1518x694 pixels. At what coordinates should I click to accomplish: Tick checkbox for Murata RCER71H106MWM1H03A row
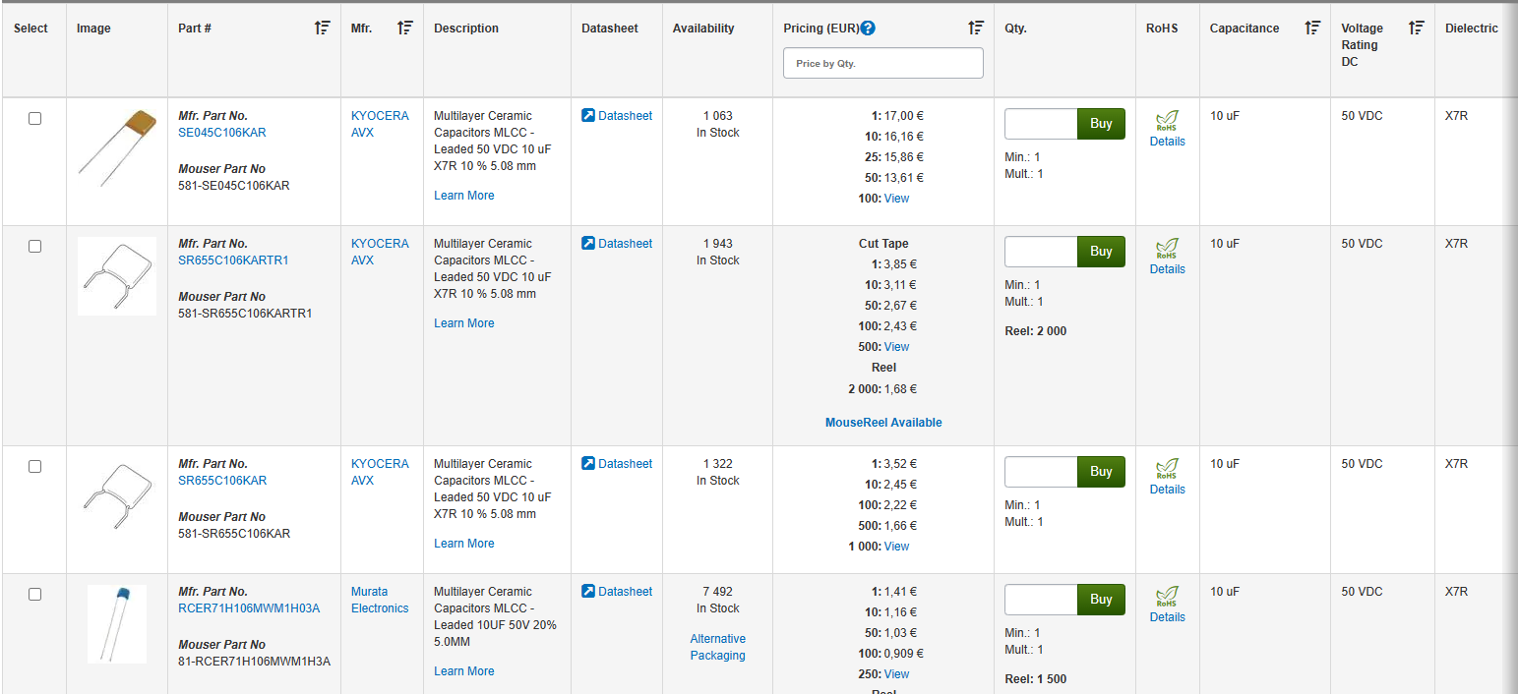tap(34, 595)
